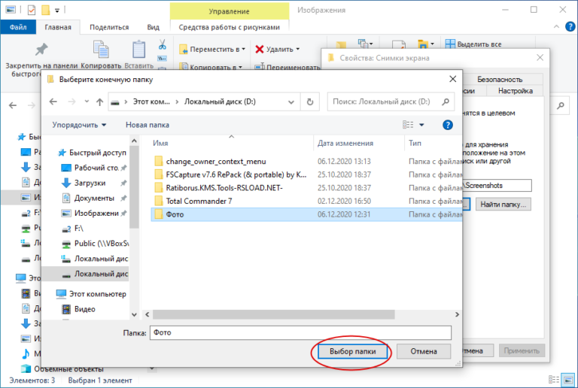The image size is (578, 388).
Task: Open the Безопасность properties tab
Action: [500, 79]
